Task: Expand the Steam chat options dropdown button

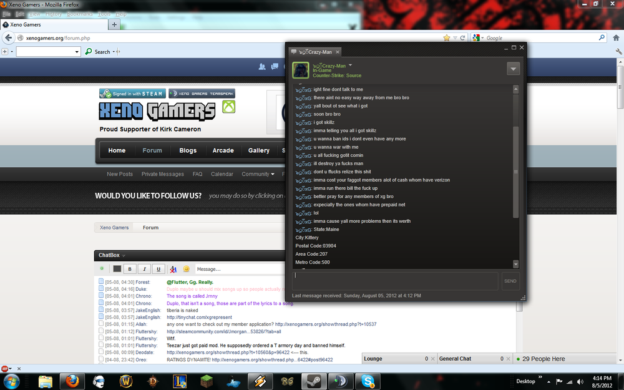Action: pos(513,69)
